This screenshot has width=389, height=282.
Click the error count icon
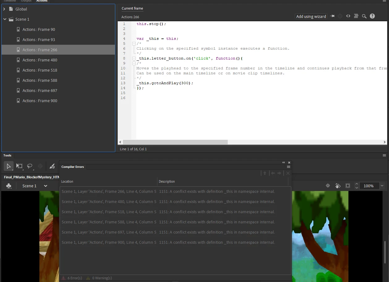coord(63,278)
